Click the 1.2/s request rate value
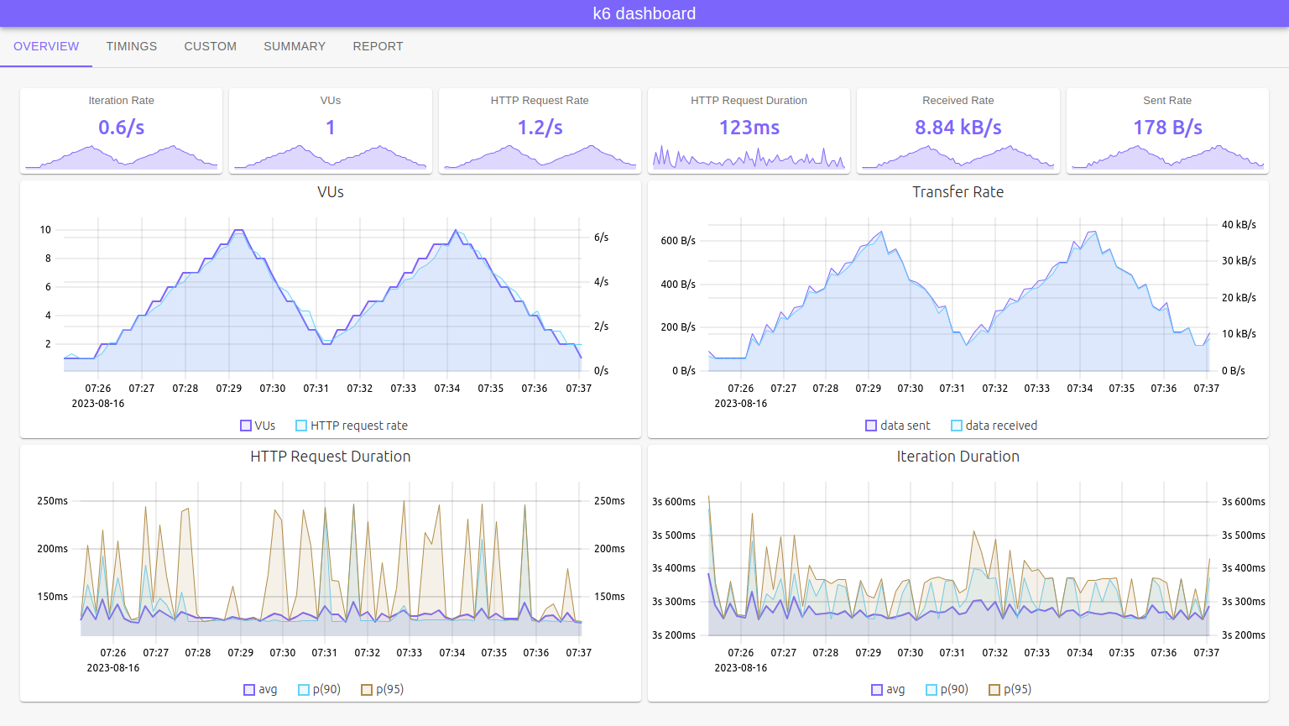This screenshot has height=726, width=1289. pyautogui.click(x=540, y=128)
